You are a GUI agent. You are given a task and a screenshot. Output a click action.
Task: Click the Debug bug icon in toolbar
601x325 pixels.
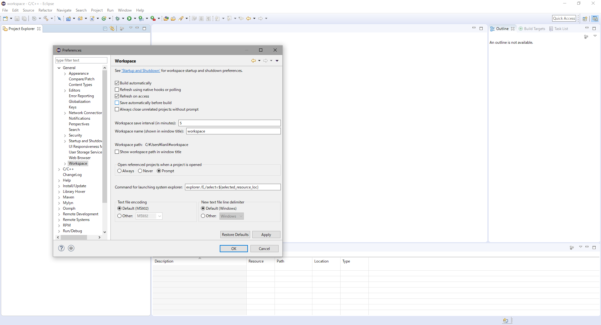pos(118,18)
